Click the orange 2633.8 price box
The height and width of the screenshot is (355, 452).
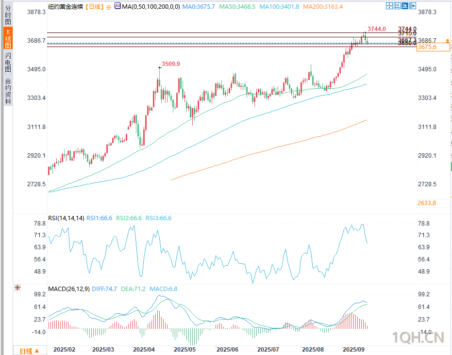click(x=433, y=203)
